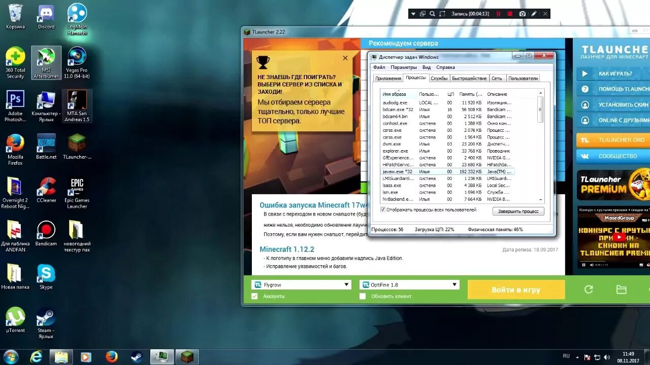The height and width of the screenshot is (365, 650).
Task: Open the Вид menu in Task Manager
Action: click(x=427, y=67)
